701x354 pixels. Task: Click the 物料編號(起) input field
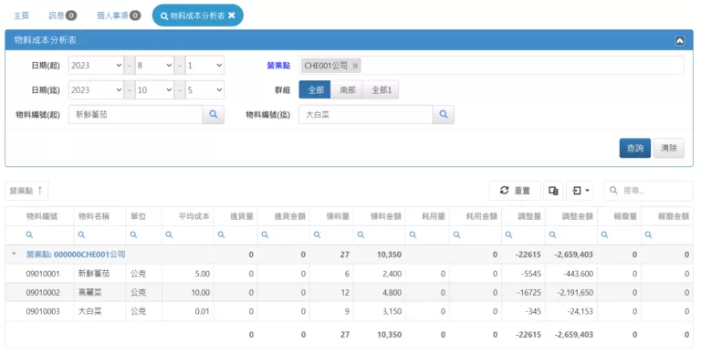pyautogui.click(x=135, y=114)
